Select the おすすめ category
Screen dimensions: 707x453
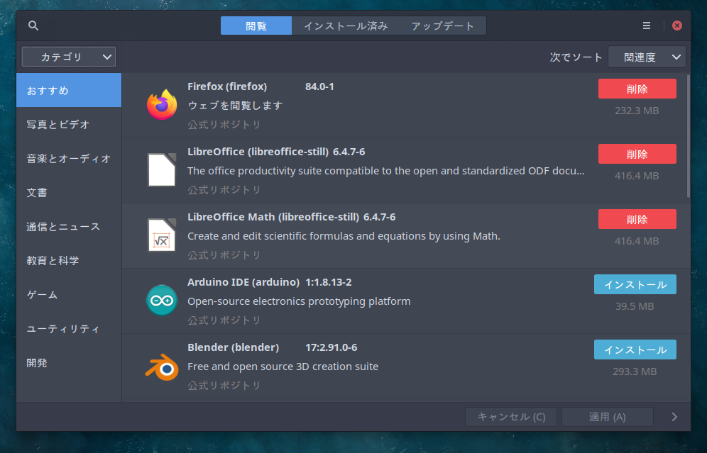click(69, 91)
